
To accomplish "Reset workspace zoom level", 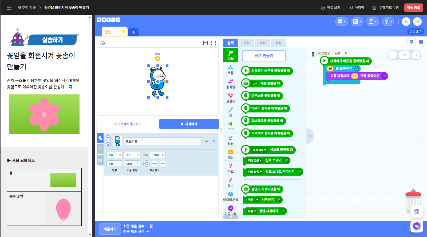I will click(x=404, y=55).
